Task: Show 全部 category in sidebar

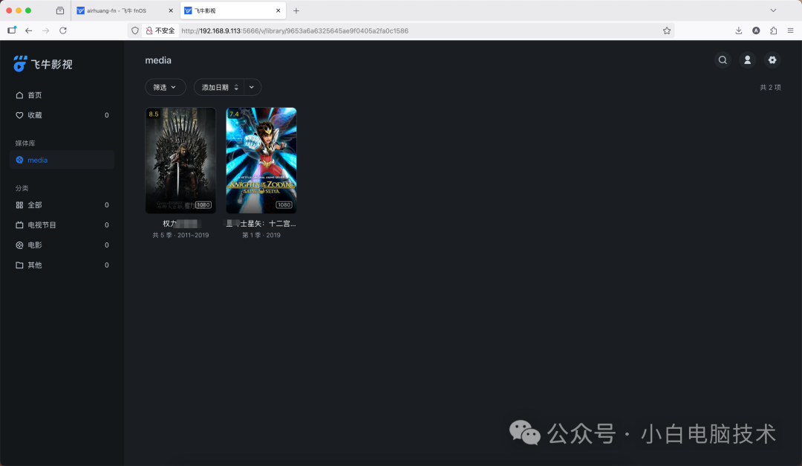Action: pos(62,205)
